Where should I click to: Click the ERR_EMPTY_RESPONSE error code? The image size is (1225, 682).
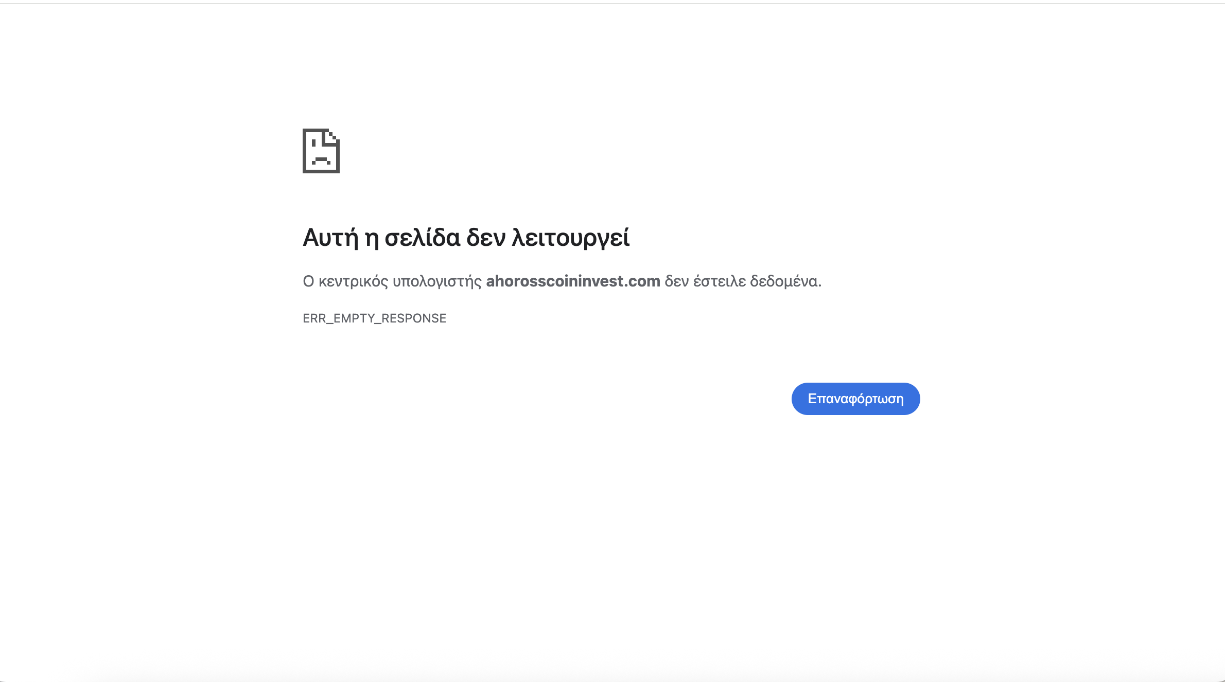tap(374, 318)
